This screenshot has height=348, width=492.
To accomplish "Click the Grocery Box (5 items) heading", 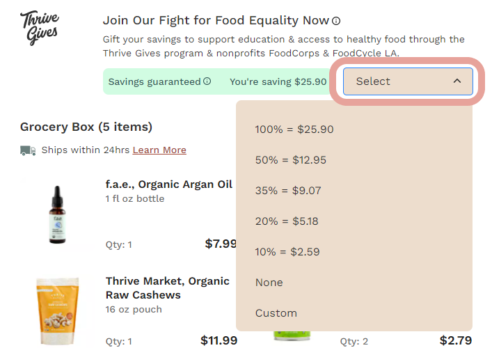I will point(86,127).
